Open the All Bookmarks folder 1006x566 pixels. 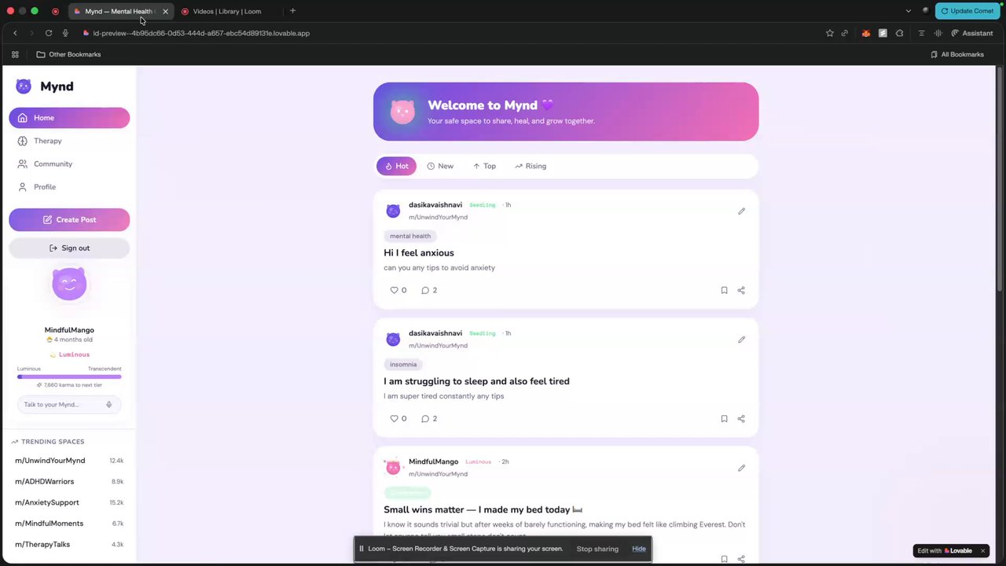[x=957, y=54]
